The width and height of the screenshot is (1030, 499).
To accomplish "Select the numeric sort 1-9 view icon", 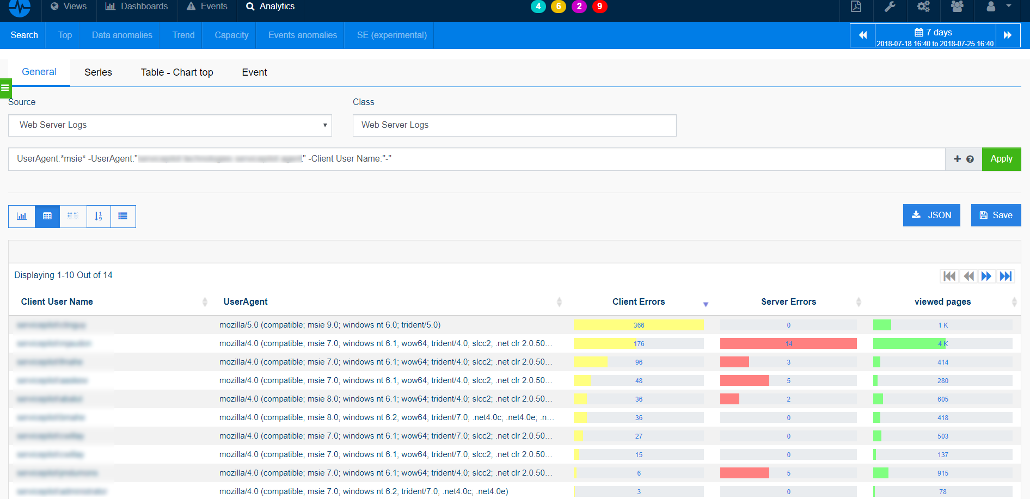I will [98, 216].
